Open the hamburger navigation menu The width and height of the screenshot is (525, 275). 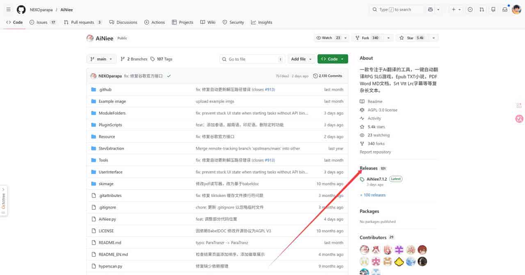coord(9,9)
